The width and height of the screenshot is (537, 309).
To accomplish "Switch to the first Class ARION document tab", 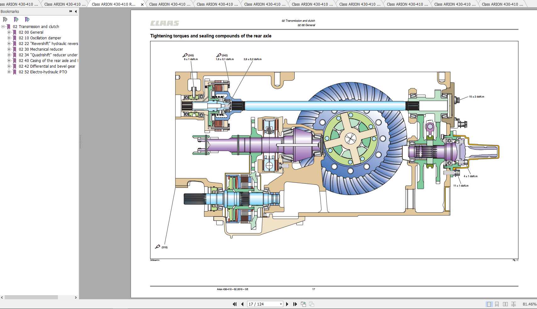I will 19,4.
